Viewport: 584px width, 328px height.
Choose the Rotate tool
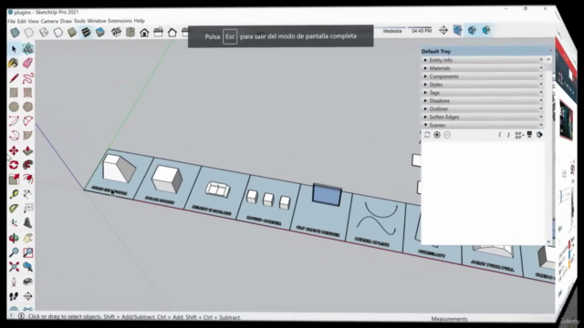pyautogui.click(x=14, y=165)
